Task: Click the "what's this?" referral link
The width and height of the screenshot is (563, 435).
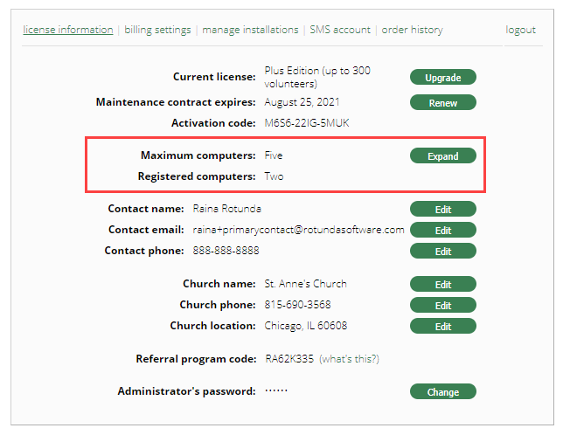Action: click(x=349, y=359)
